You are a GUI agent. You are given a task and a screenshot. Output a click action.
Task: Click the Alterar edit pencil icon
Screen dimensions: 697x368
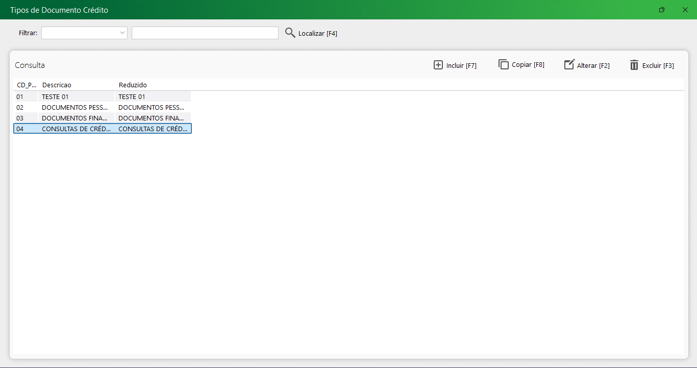(x=569, y=64)
